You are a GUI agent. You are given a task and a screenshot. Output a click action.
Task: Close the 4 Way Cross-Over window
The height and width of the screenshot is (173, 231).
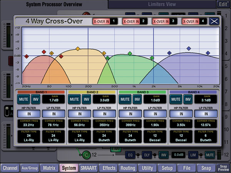click(214, 21)
